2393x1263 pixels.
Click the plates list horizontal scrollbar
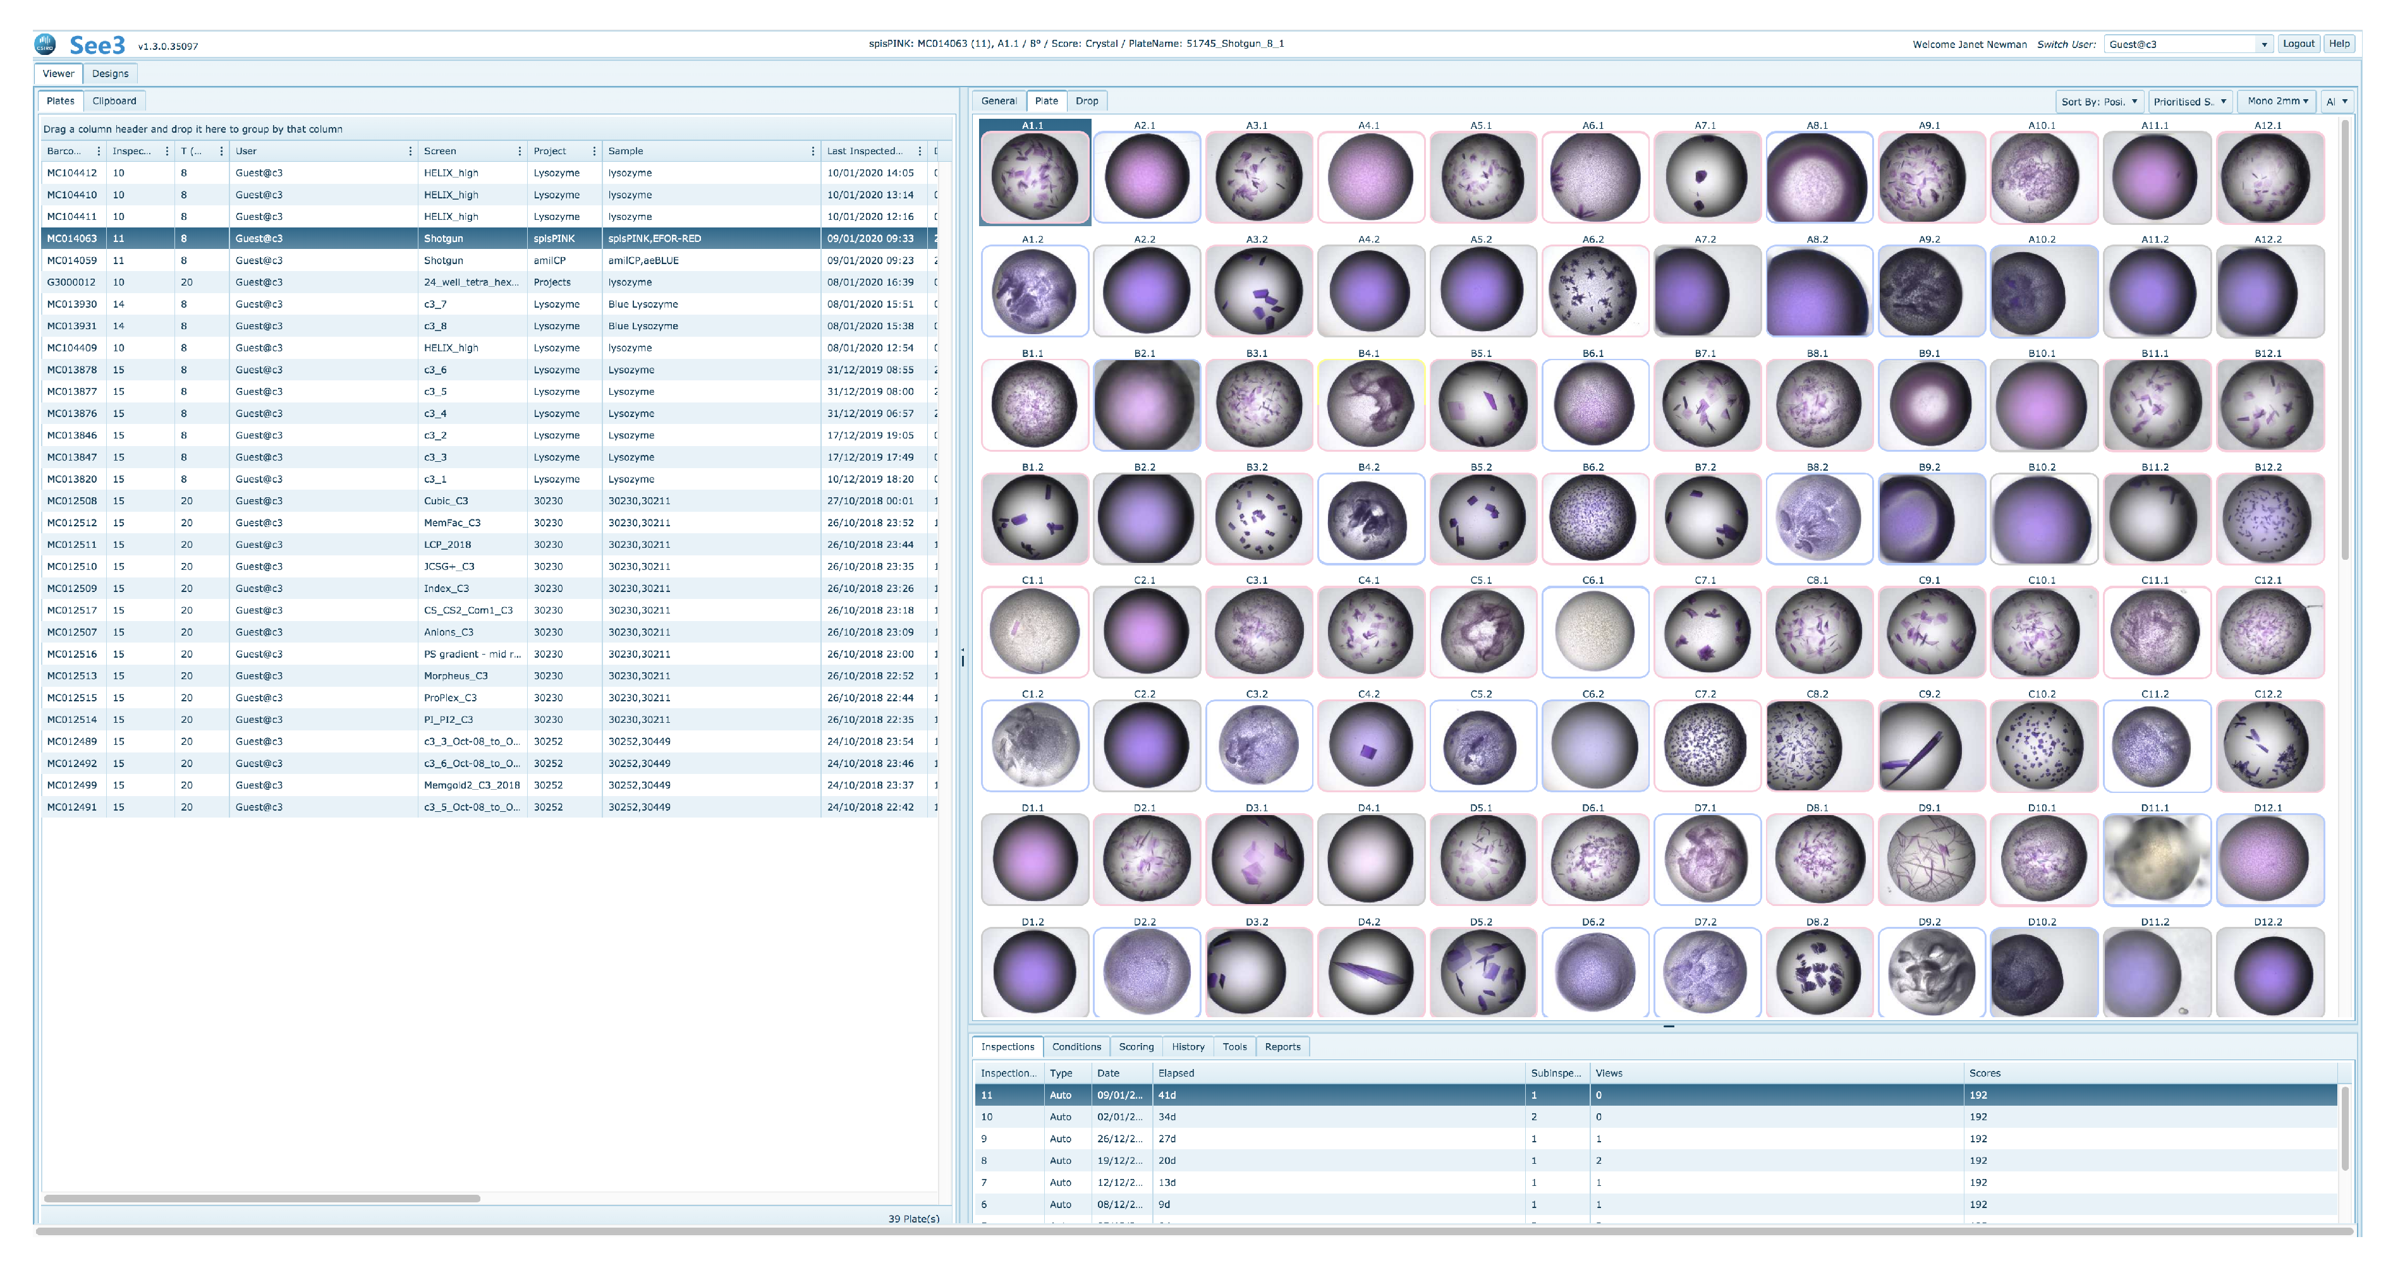click(262, 1198)
